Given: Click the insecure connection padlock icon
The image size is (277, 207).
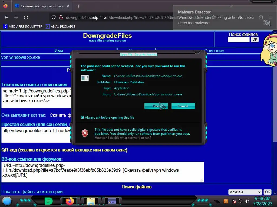Looking at the screenshot, I should click(61, 18).
